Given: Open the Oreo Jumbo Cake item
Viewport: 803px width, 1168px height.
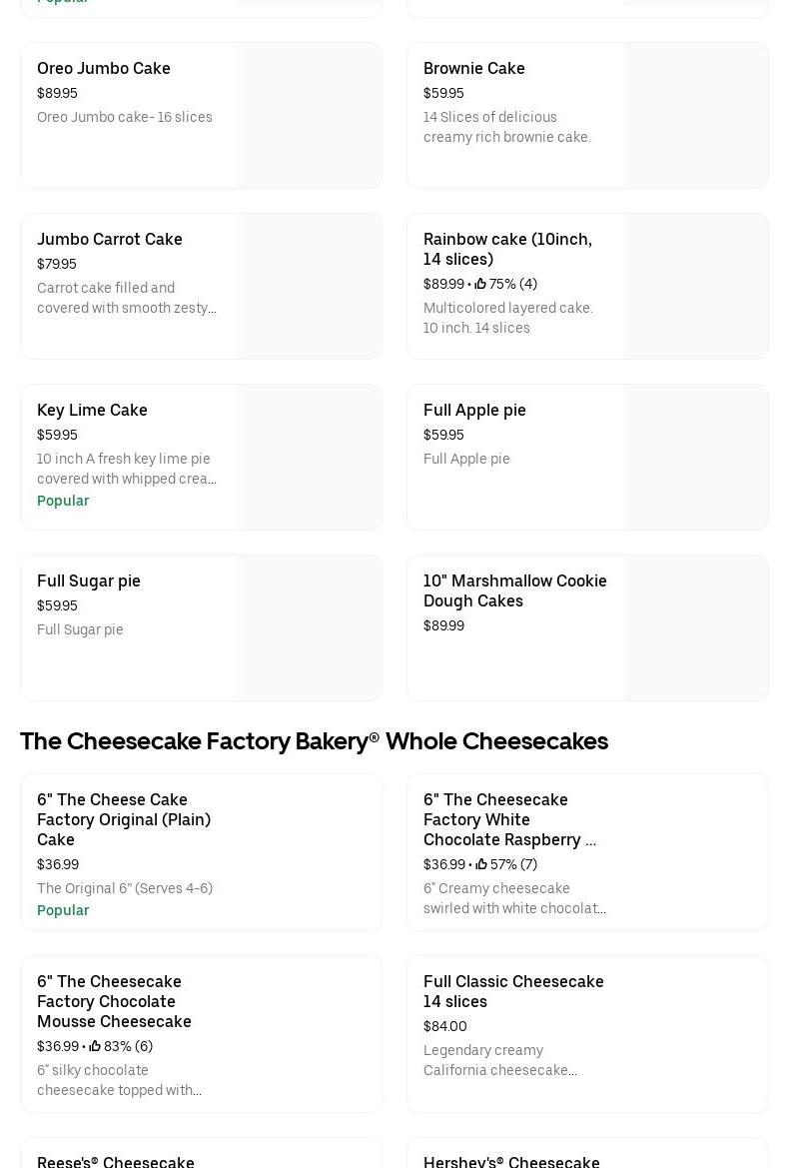Looking at the screenshot, I should 104,68.
